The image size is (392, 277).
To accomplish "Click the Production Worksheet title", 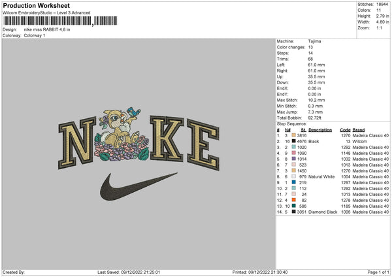I will tap(36, 5).
